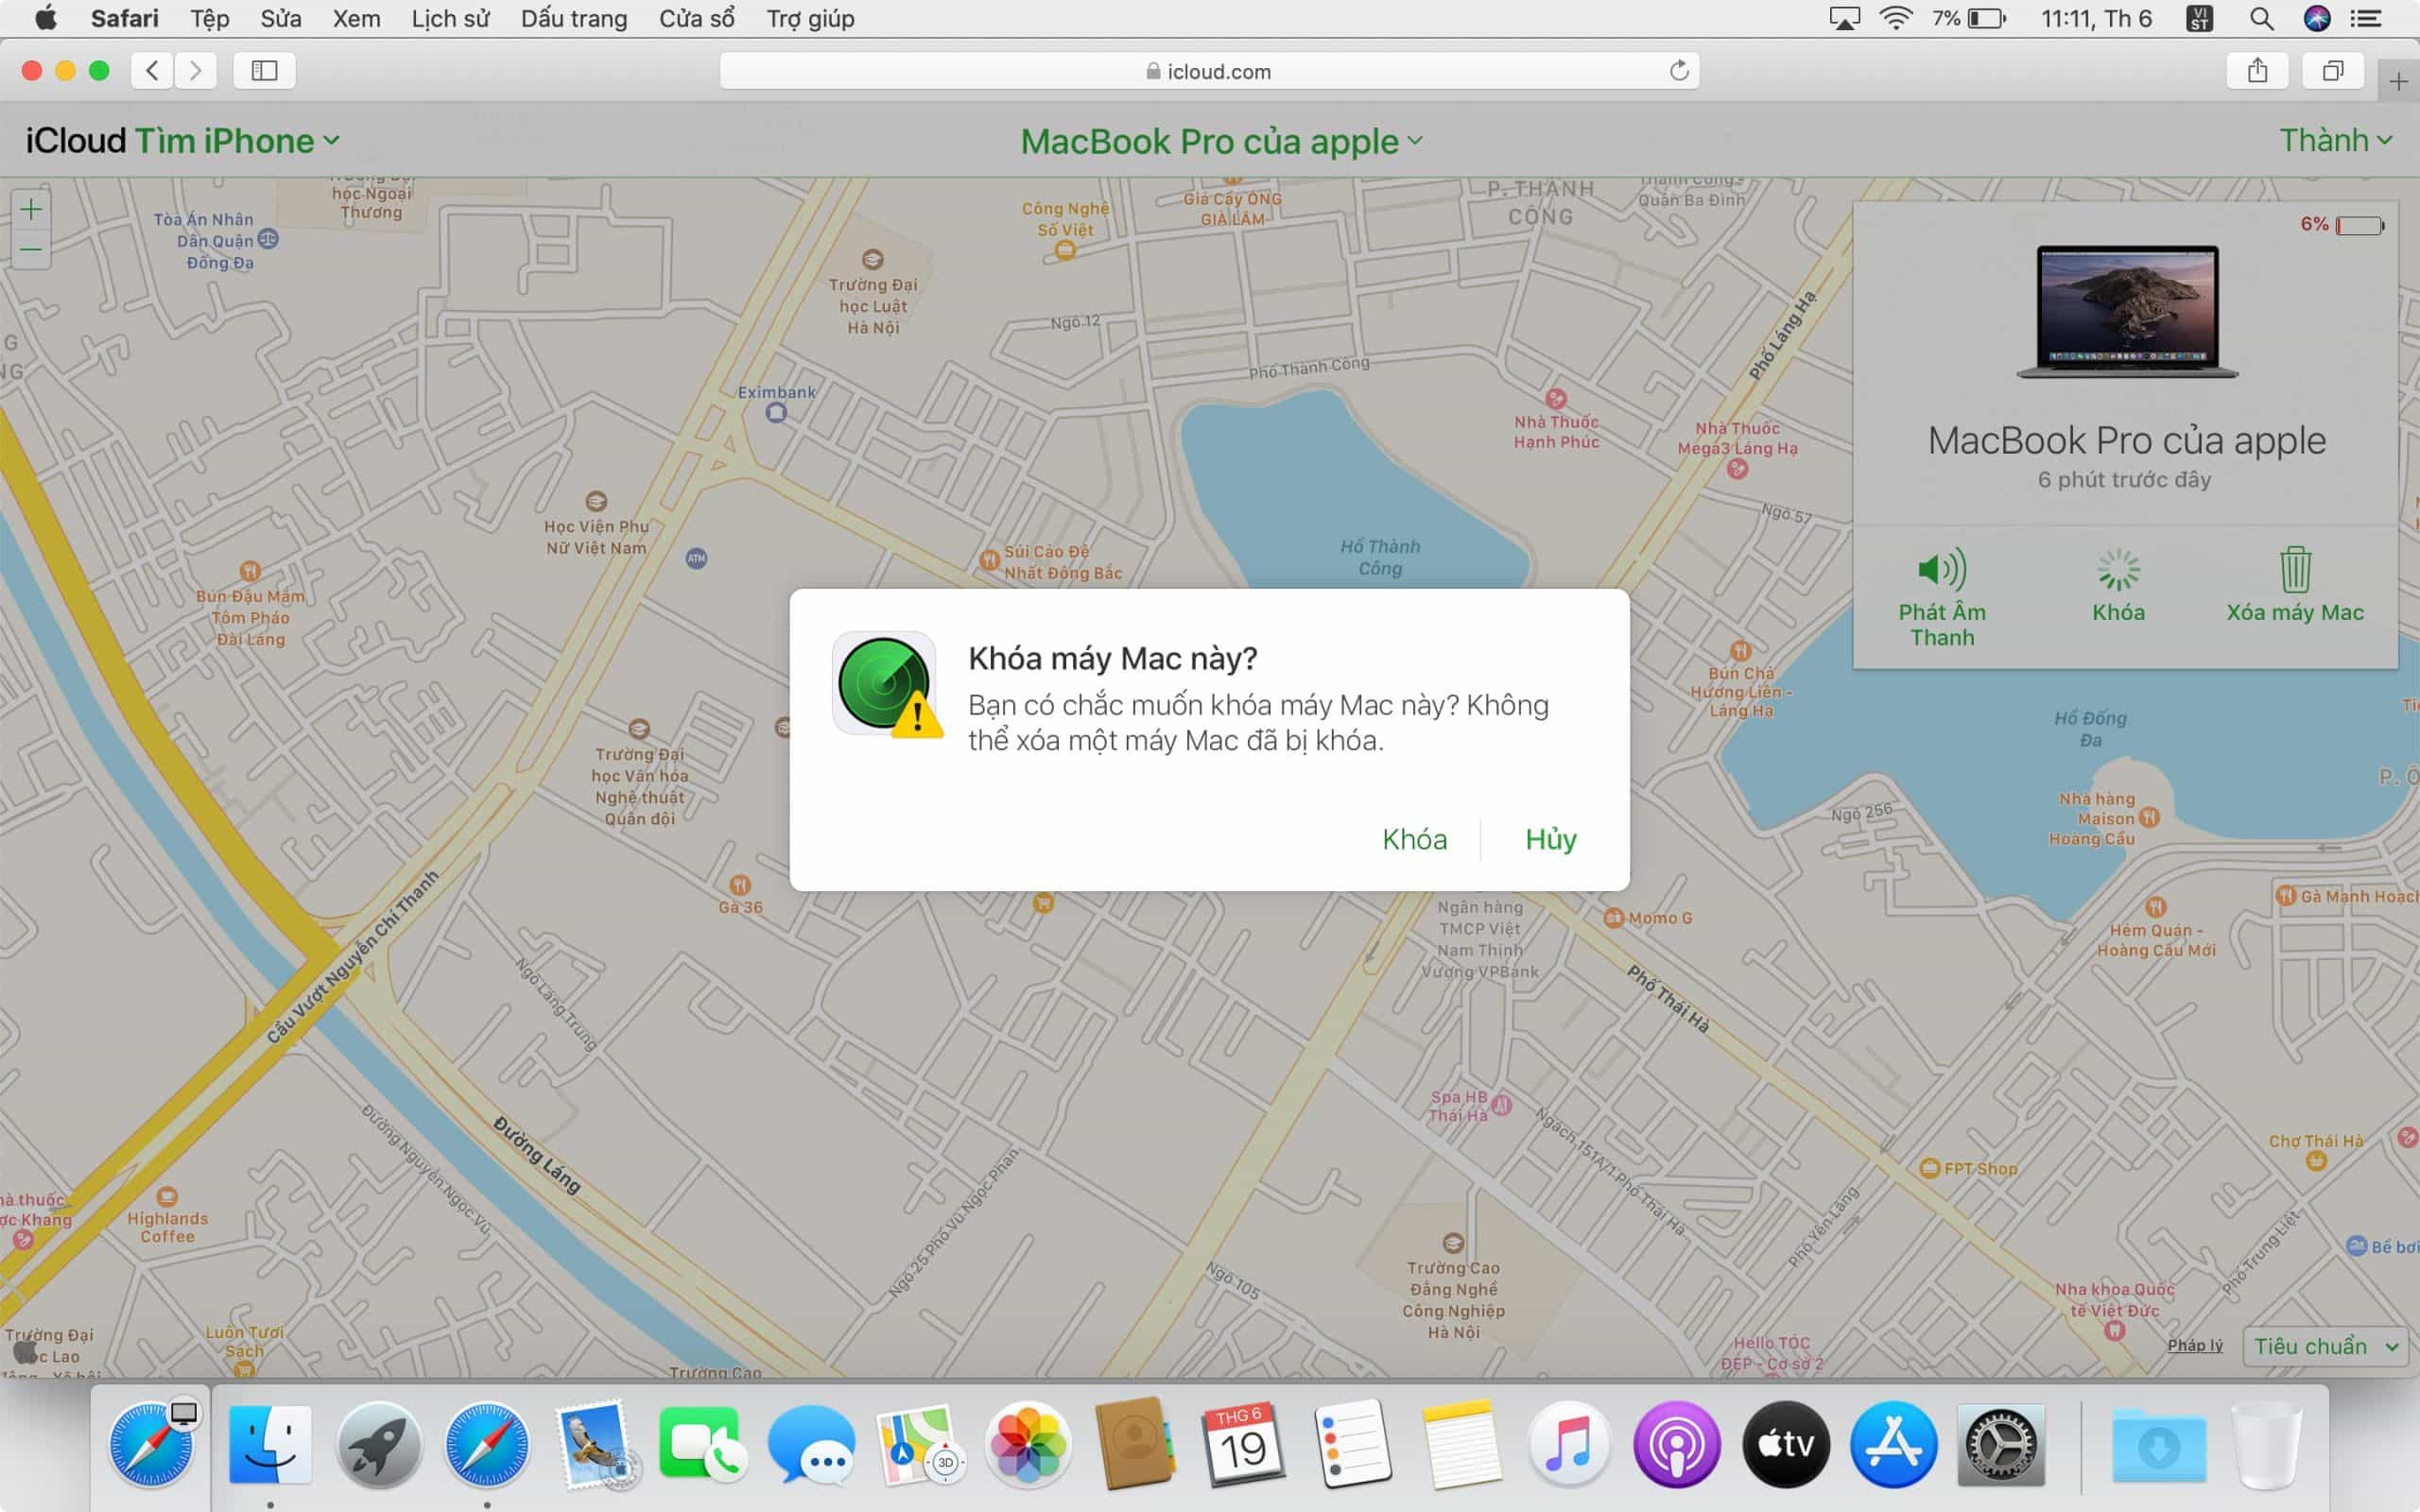Launch Siri from menu bar
Image resolution: width=2420 pixels, height=1512 pixels.
[x=2317, y=18]
